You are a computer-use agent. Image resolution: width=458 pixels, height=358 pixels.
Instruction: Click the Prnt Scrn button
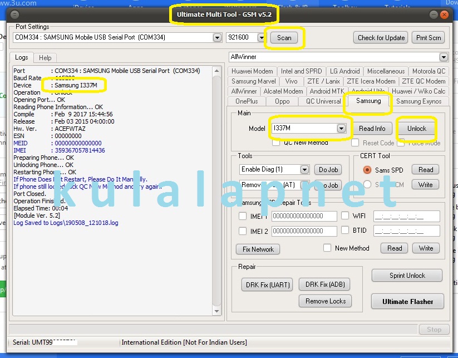[x=429, y=38]
